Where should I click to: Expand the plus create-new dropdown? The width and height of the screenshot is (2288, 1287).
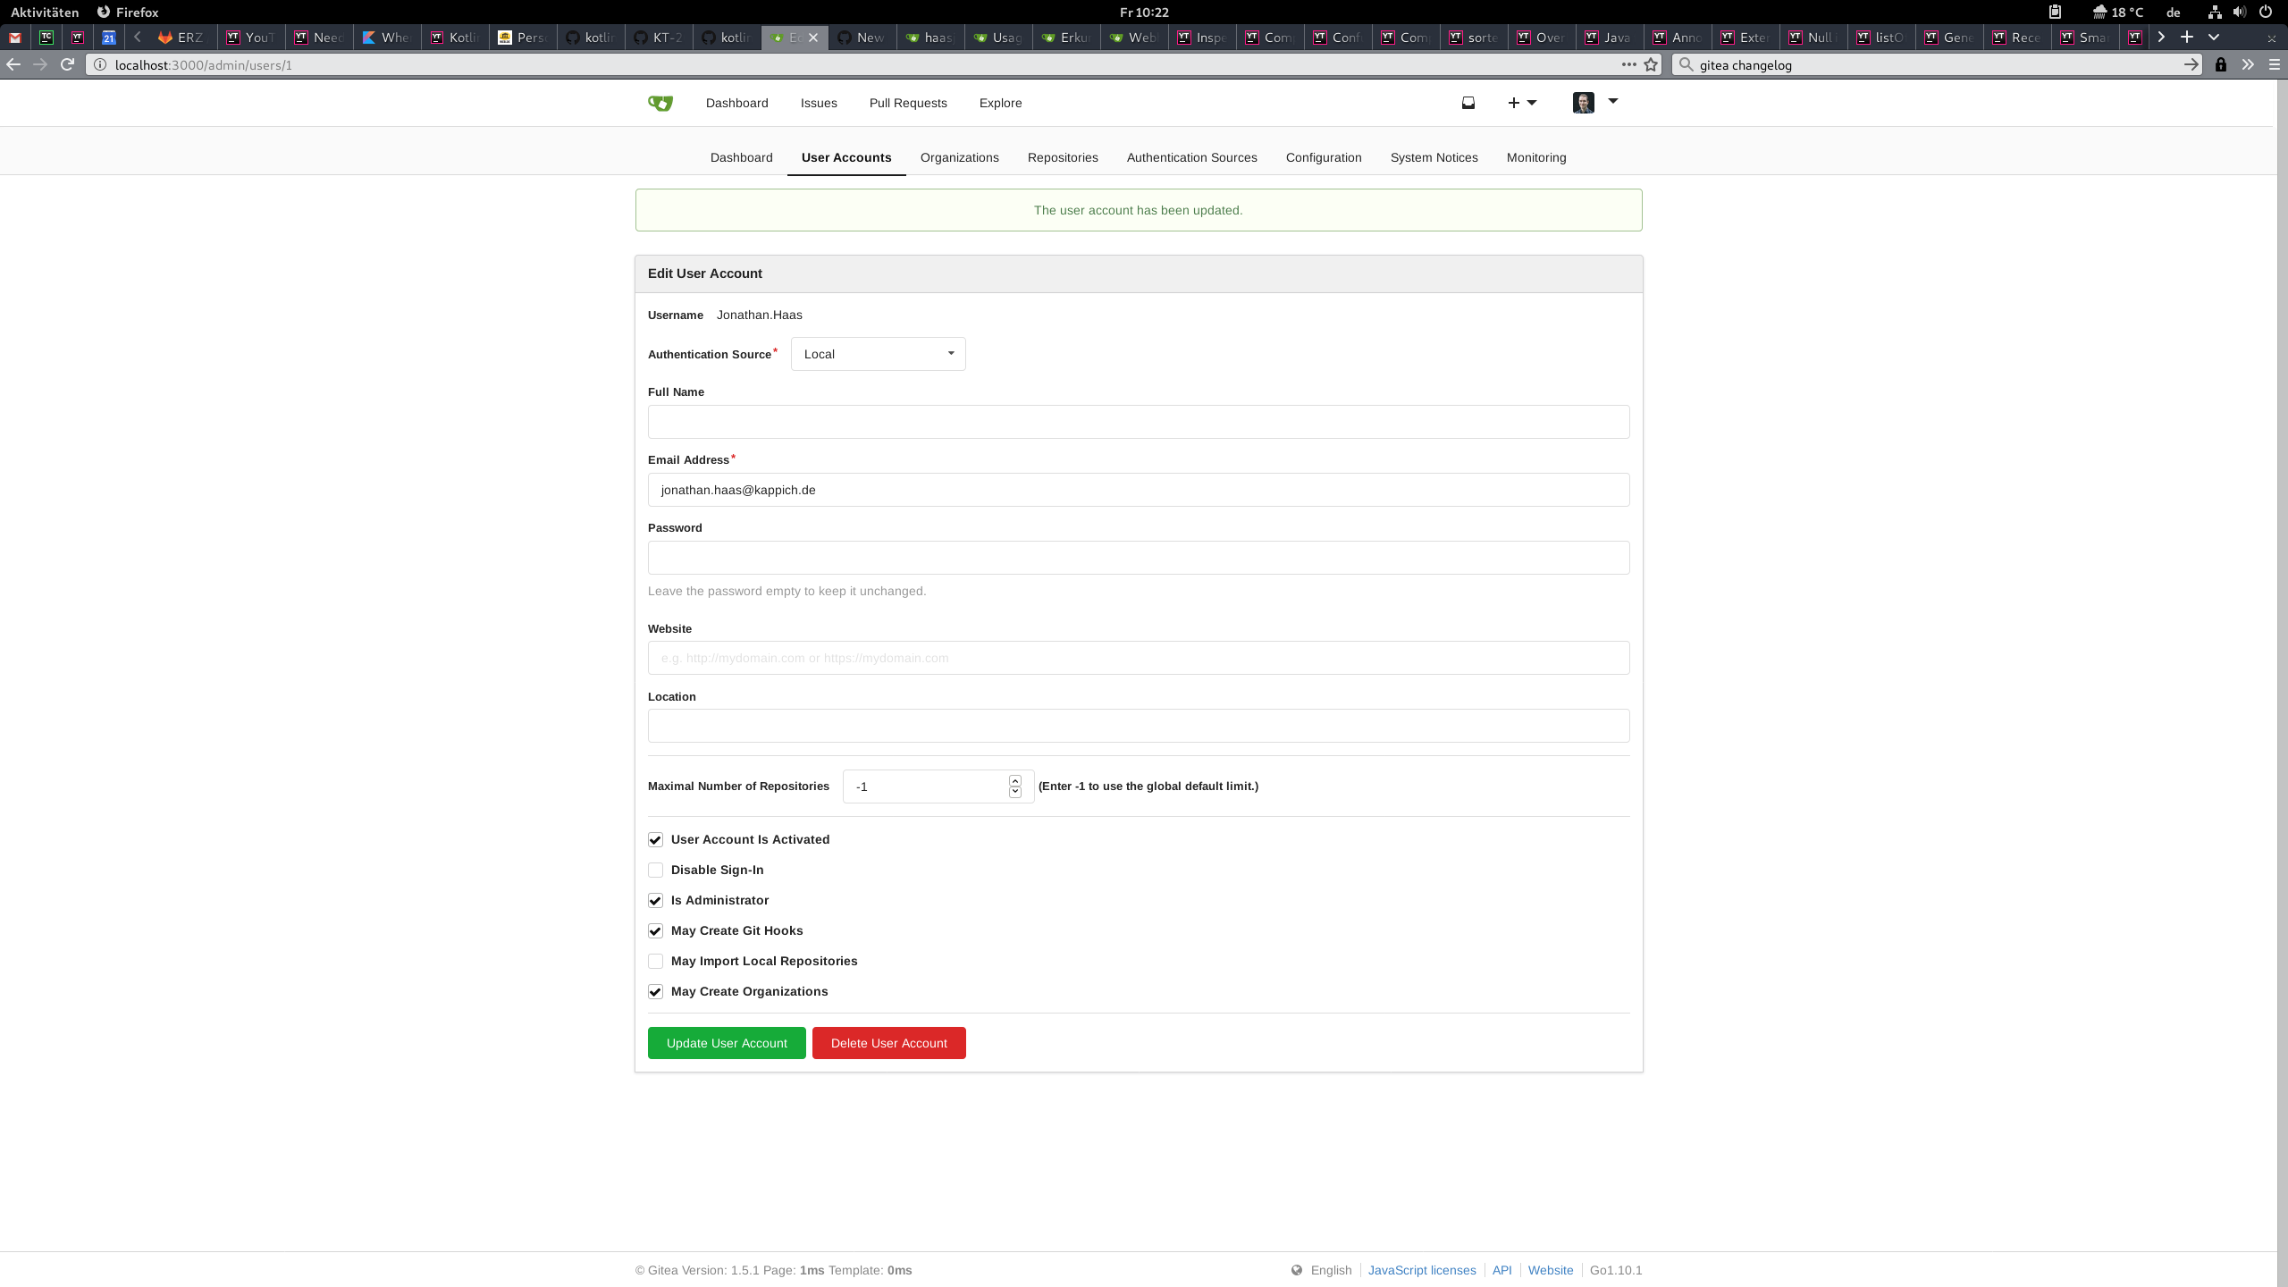1522,103
